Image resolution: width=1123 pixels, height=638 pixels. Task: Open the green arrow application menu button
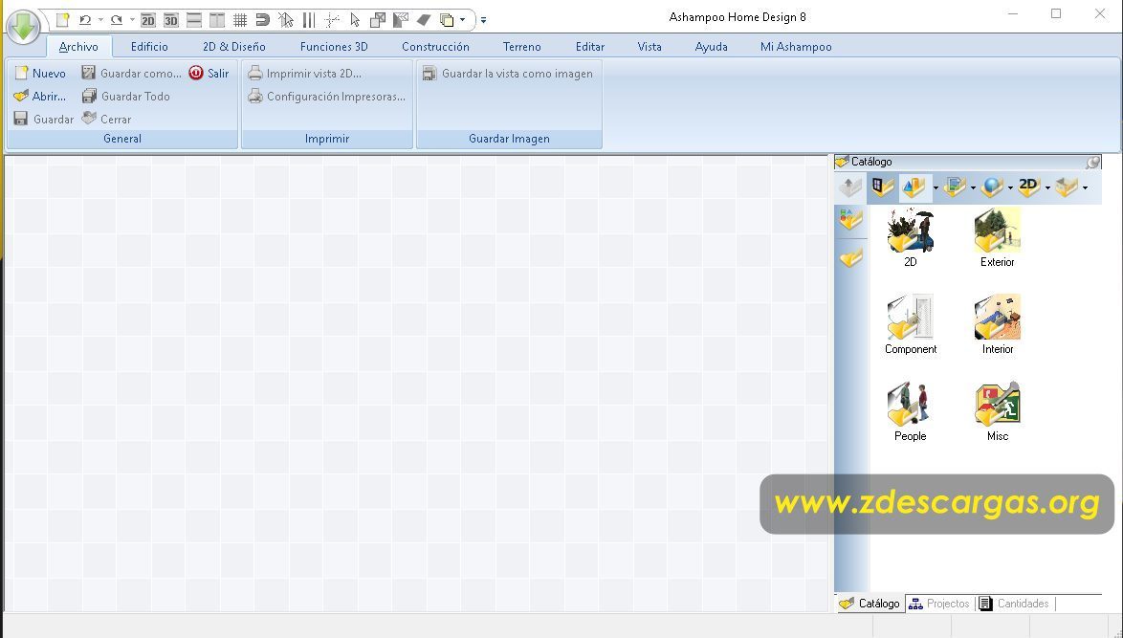tap(23, 27)
